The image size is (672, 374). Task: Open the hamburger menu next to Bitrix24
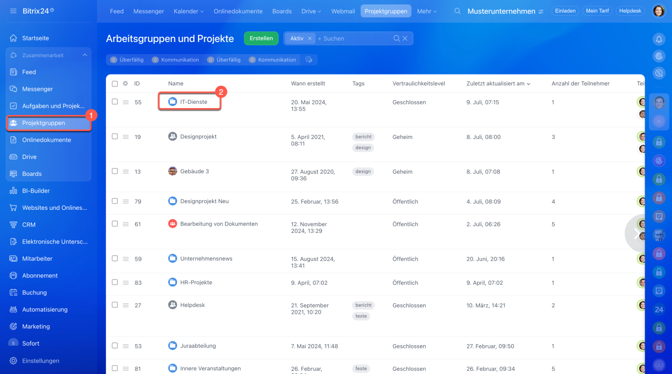coord(13,11)
